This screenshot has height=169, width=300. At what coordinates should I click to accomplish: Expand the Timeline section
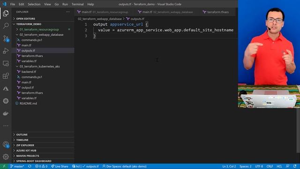22,140
